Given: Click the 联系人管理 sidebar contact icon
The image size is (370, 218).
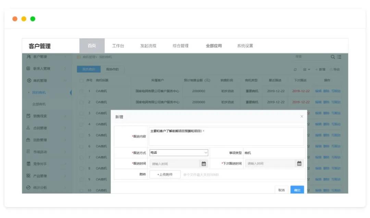Looking at the screenshot, I should click(28, 68).
